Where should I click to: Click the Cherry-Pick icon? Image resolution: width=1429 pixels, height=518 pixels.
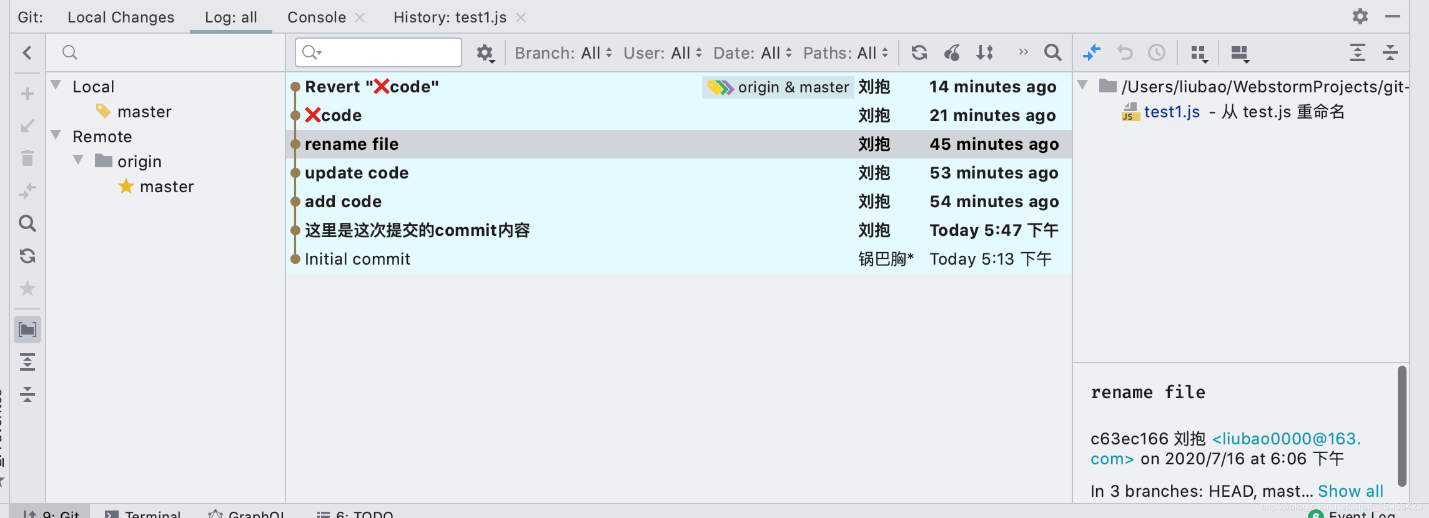(952, 52)
